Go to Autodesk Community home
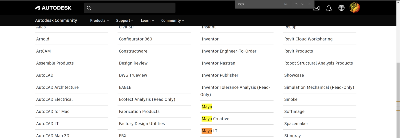The image size is (400, 138). [x=56, y=20]
